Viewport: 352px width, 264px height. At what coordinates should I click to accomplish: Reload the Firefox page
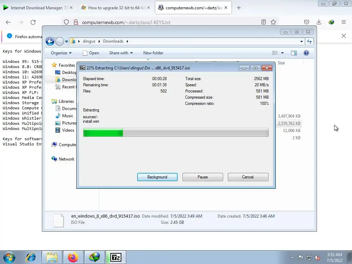(33, 22)
